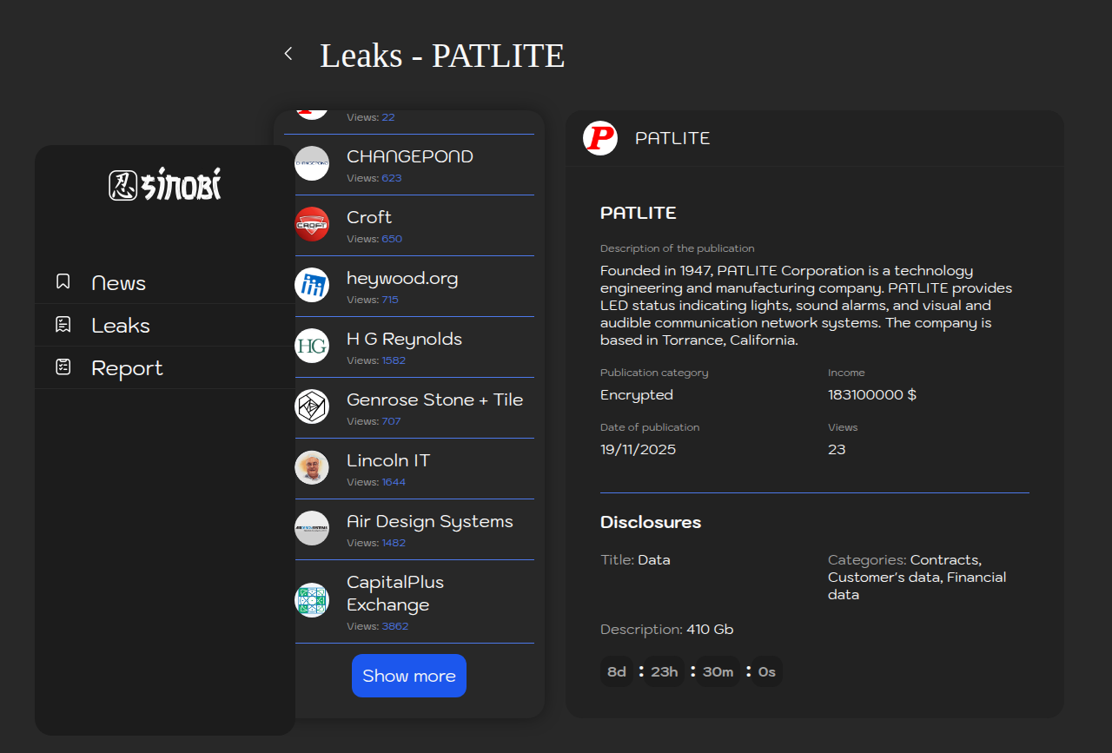The height and width of the screenshot is (753, 1112).
Task: Click the Lincoln IT avatar thumbnail
Action: coord(312,467)
